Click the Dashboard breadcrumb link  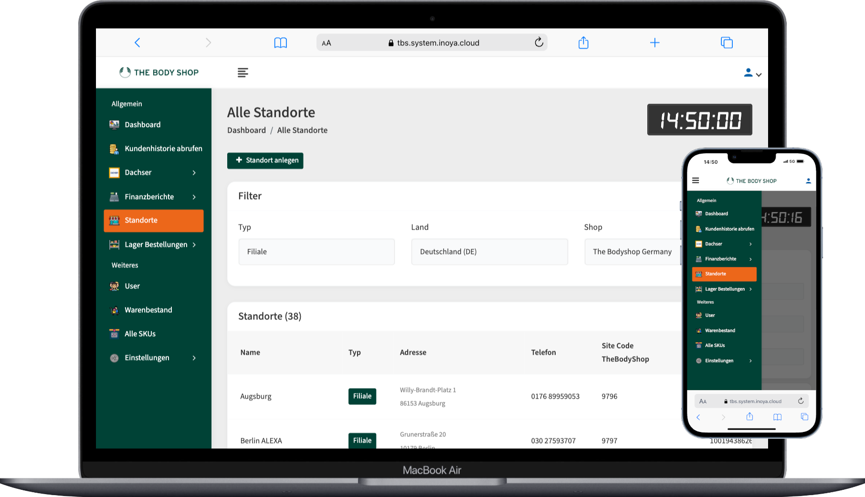pyautogui.click(x=246, y=130)
